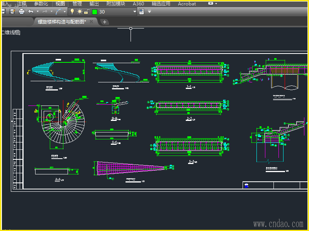Click the Redo arrow icon
Screen dimensions: 309x231
click(44, 12)
